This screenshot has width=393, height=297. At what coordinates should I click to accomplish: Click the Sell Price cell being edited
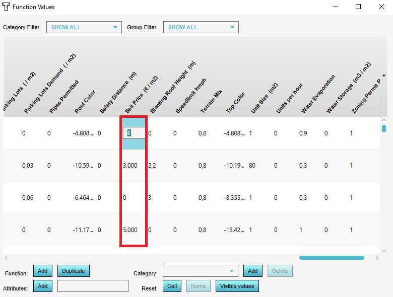[134, 133]
